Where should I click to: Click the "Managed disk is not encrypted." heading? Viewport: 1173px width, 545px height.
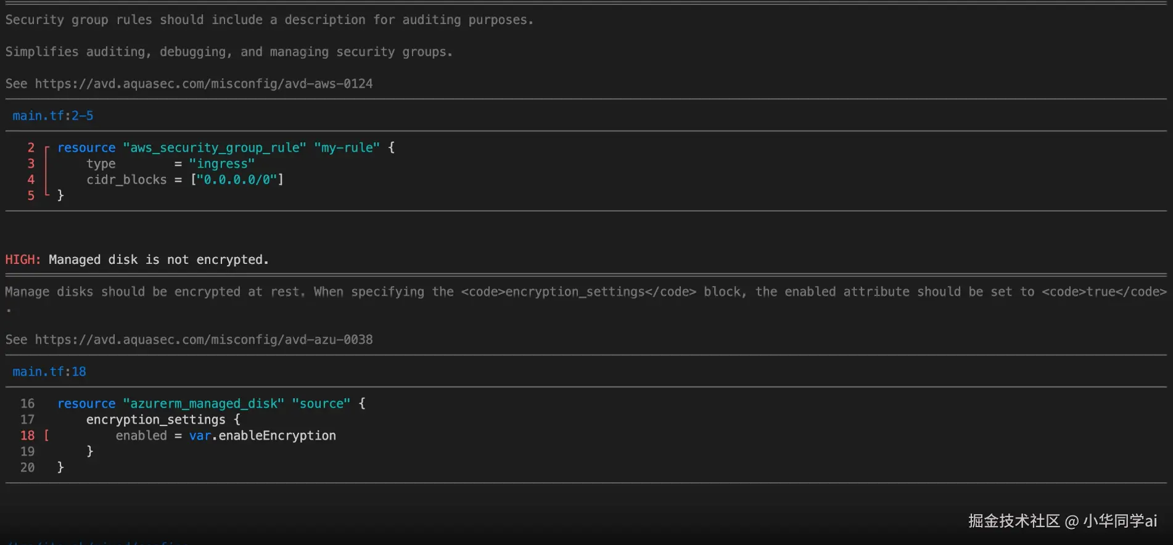[158, 260]
